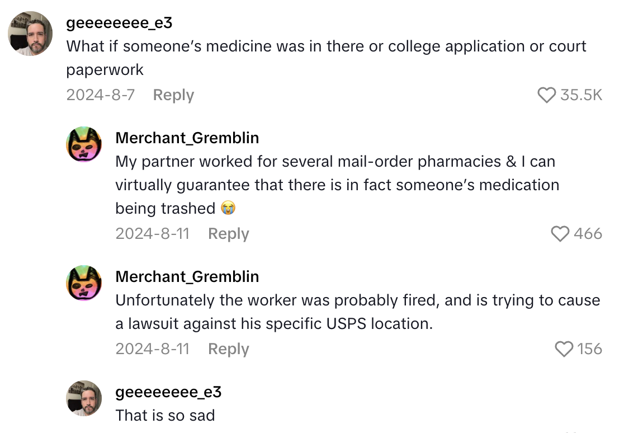624x433 pixels.
Task: Select the "That is so sad" comment text
Action: tap(165, 416)
